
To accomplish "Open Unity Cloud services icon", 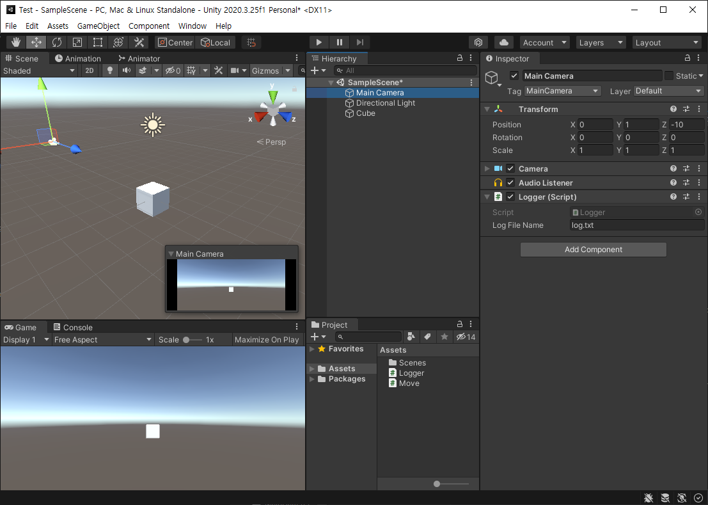I will [x=505, y=42].
